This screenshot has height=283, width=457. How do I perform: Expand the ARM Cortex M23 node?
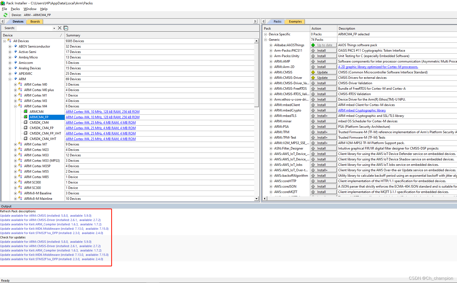click(x=15, y=150)
